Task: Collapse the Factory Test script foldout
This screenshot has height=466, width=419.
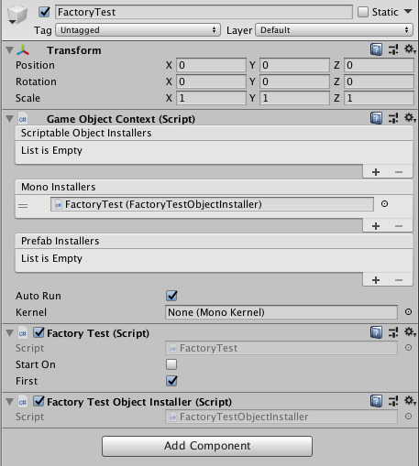Action: pos(10,333)
